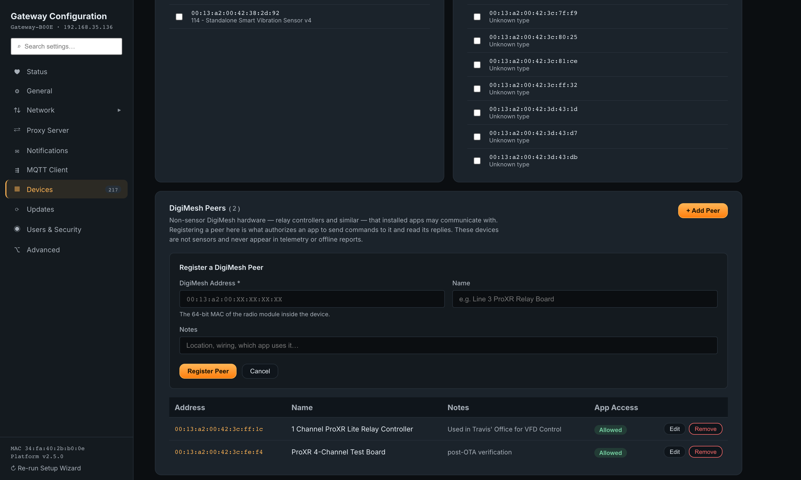Click the DigiMesh Peers heading
801x480 pixels.
197,208
